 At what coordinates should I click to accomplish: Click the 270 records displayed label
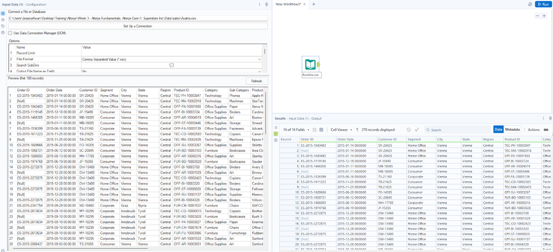(x=378, y=130)
